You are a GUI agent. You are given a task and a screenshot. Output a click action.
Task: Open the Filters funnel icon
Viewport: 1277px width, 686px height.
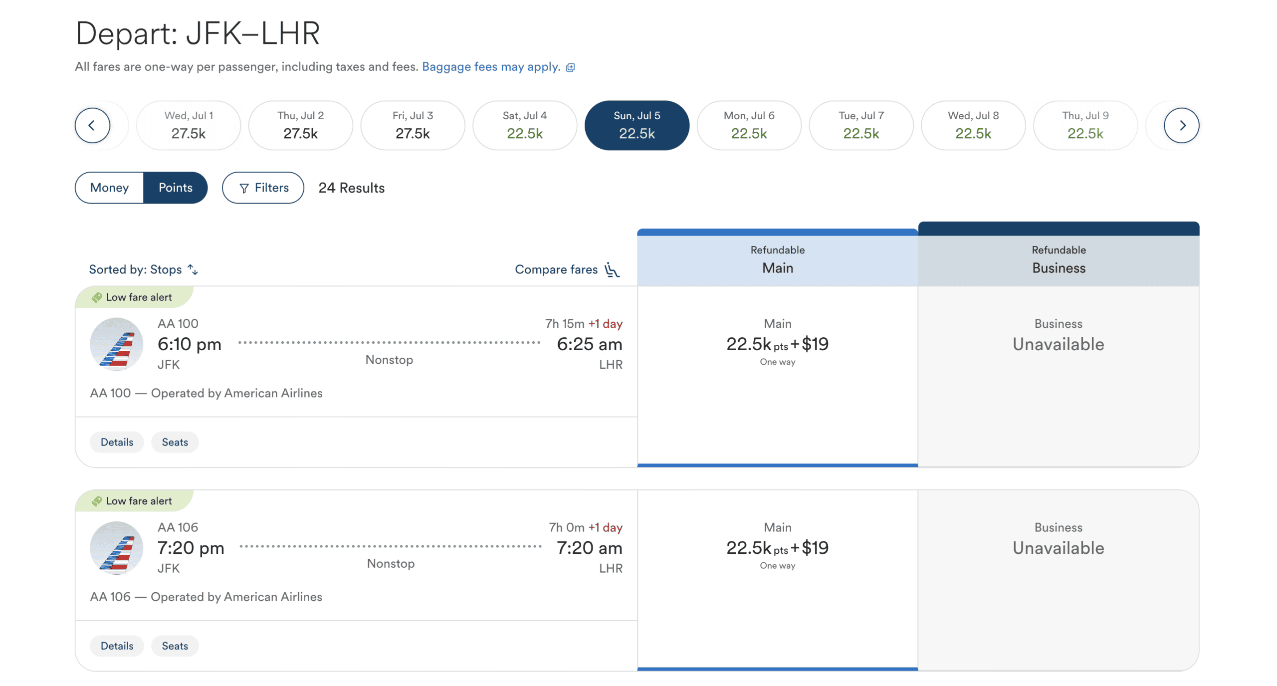point(244,188)
